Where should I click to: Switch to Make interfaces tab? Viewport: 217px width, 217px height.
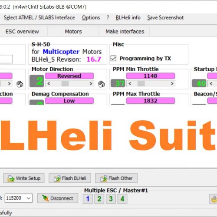point(125,32)
